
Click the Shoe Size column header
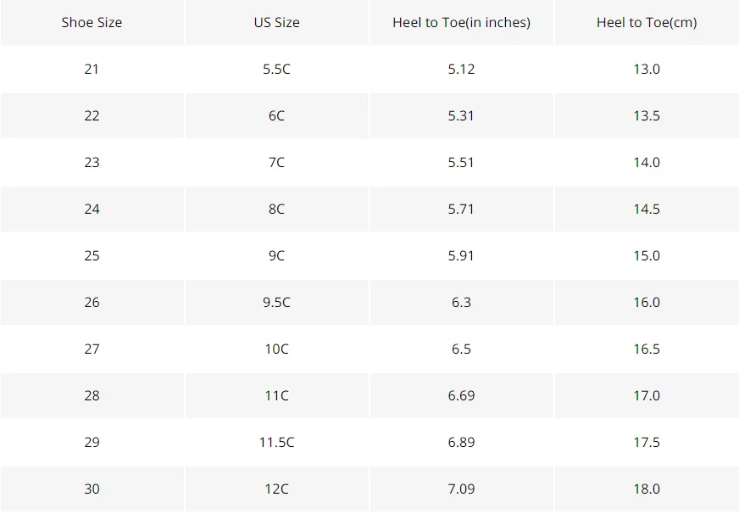pyautogui.click(x=92, y=22)
